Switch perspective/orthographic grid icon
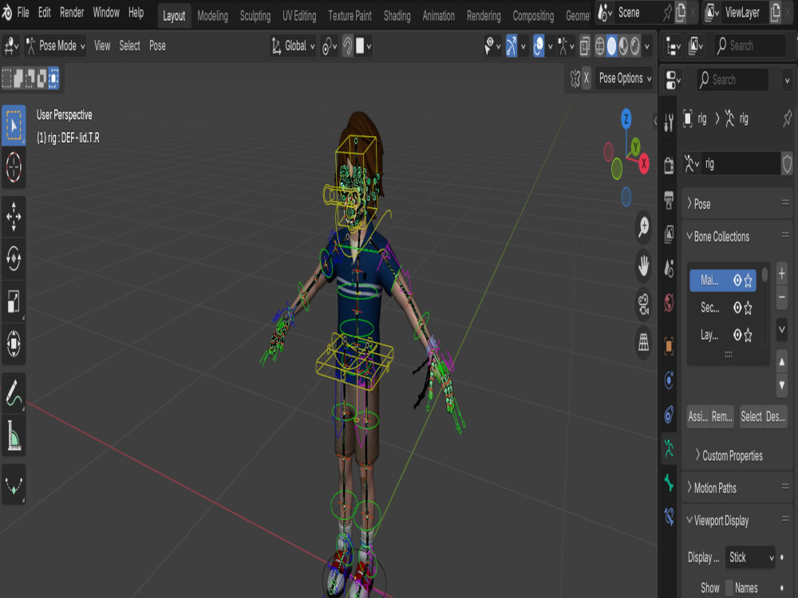 tap(644, 343)
